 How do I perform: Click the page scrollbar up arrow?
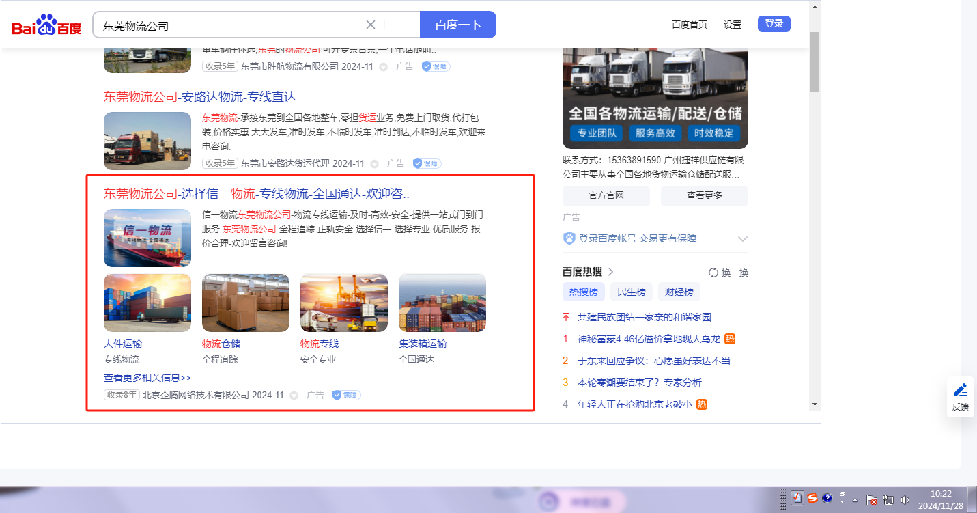point(815,6)
